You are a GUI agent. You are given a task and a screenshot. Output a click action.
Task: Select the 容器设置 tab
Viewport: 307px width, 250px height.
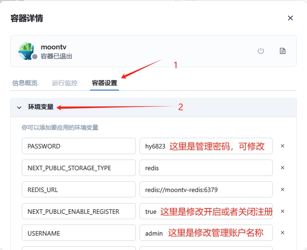(105, 83)
